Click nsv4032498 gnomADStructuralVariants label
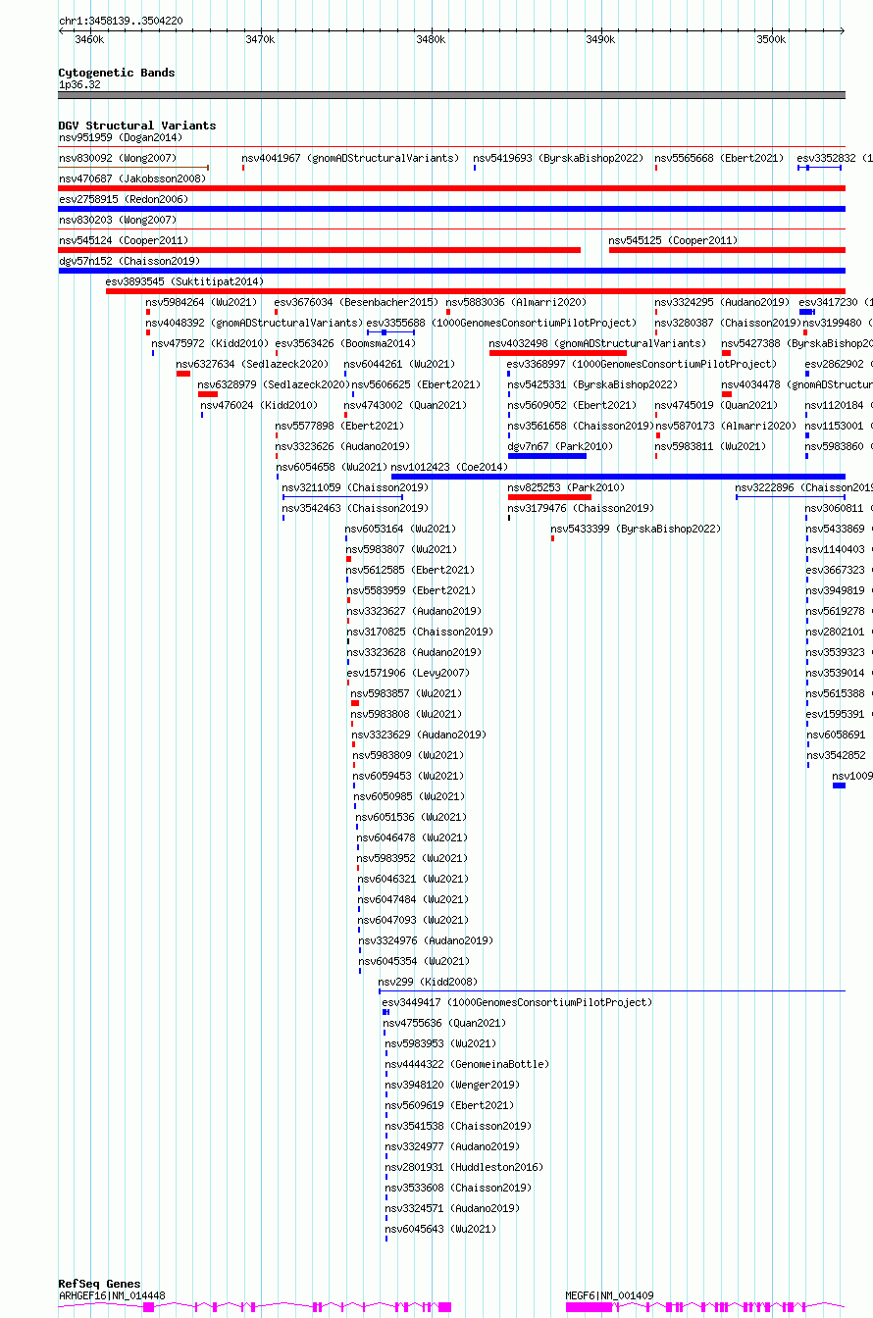 [x=597, y=343]
